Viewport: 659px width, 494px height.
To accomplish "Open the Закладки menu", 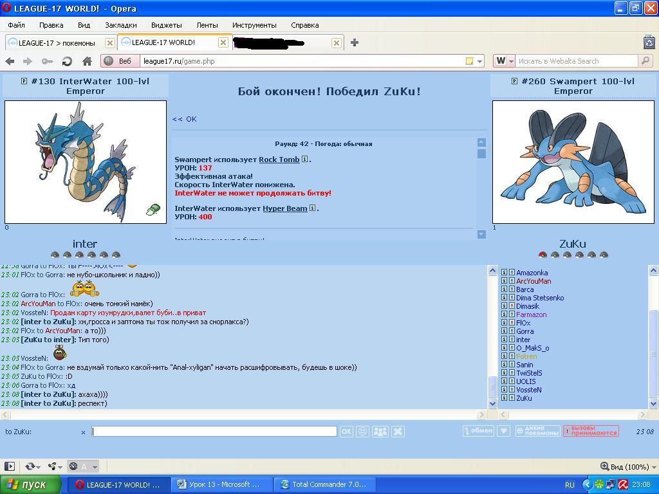I will pos(121,25).
